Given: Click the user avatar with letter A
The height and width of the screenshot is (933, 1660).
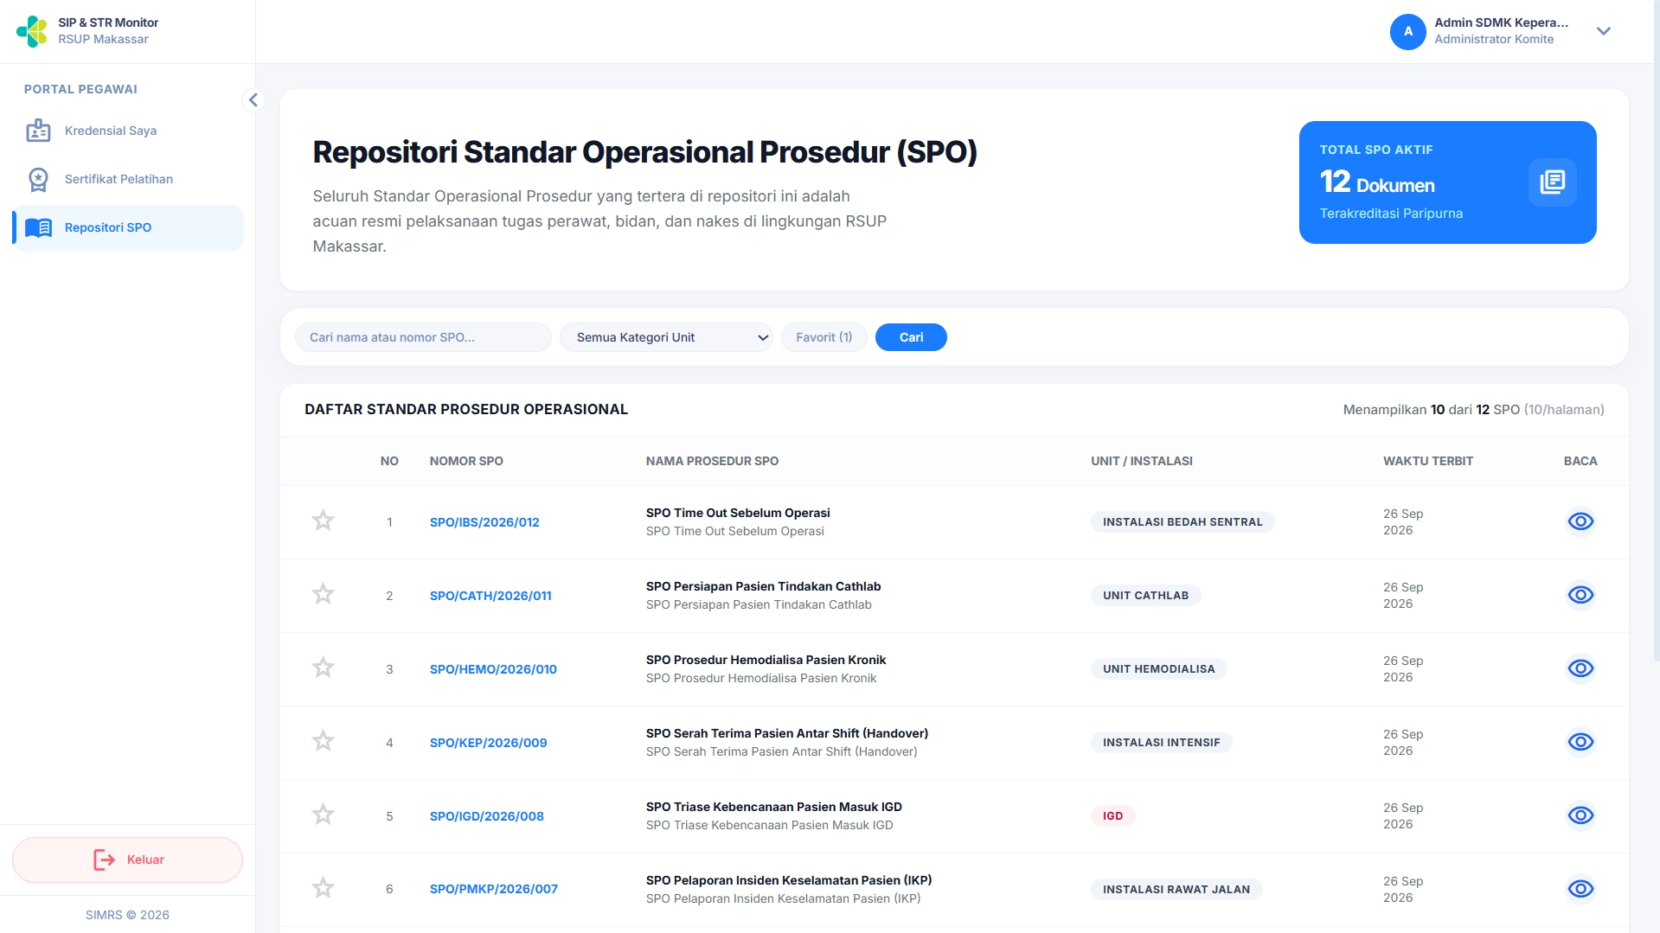Looking at the screenshot, I should coord(1407,31).
